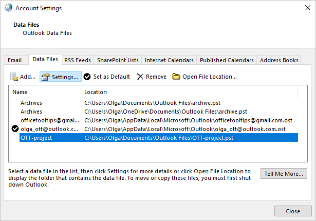Select the Name column header
The image size is (316, 221).
pos(45,92)
